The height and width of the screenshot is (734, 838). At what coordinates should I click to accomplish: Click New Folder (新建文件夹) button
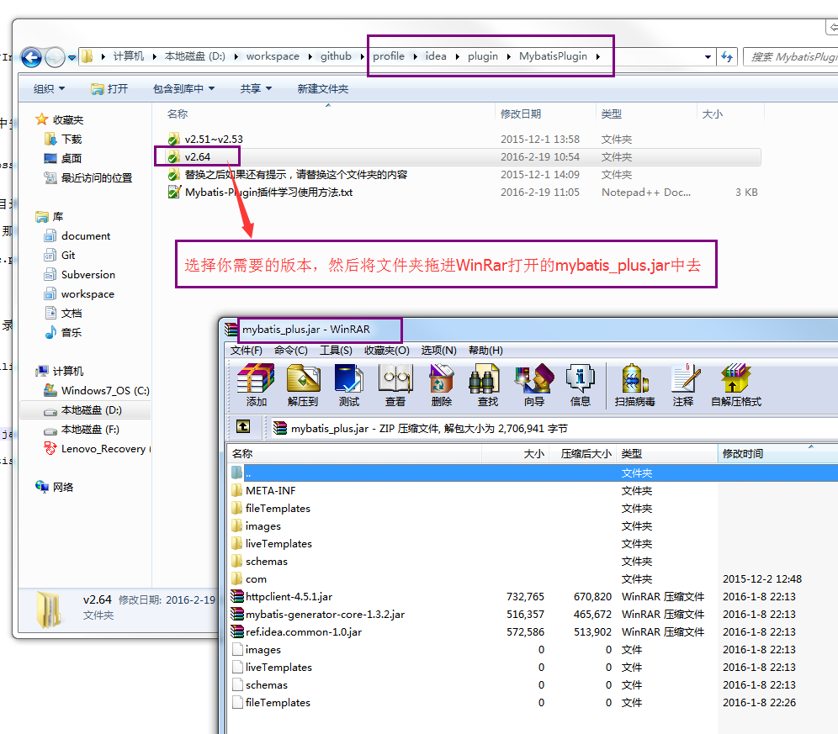pos(323,88)
